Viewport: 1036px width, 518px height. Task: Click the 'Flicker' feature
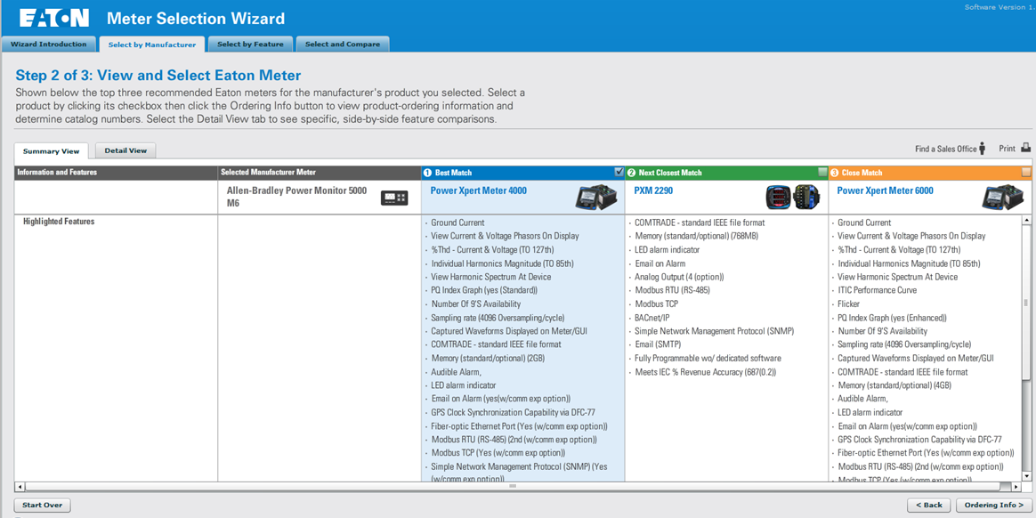tap(848, 304)
